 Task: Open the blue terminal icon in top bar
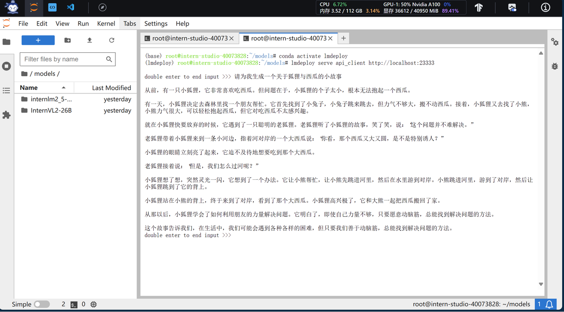point(52,7)
